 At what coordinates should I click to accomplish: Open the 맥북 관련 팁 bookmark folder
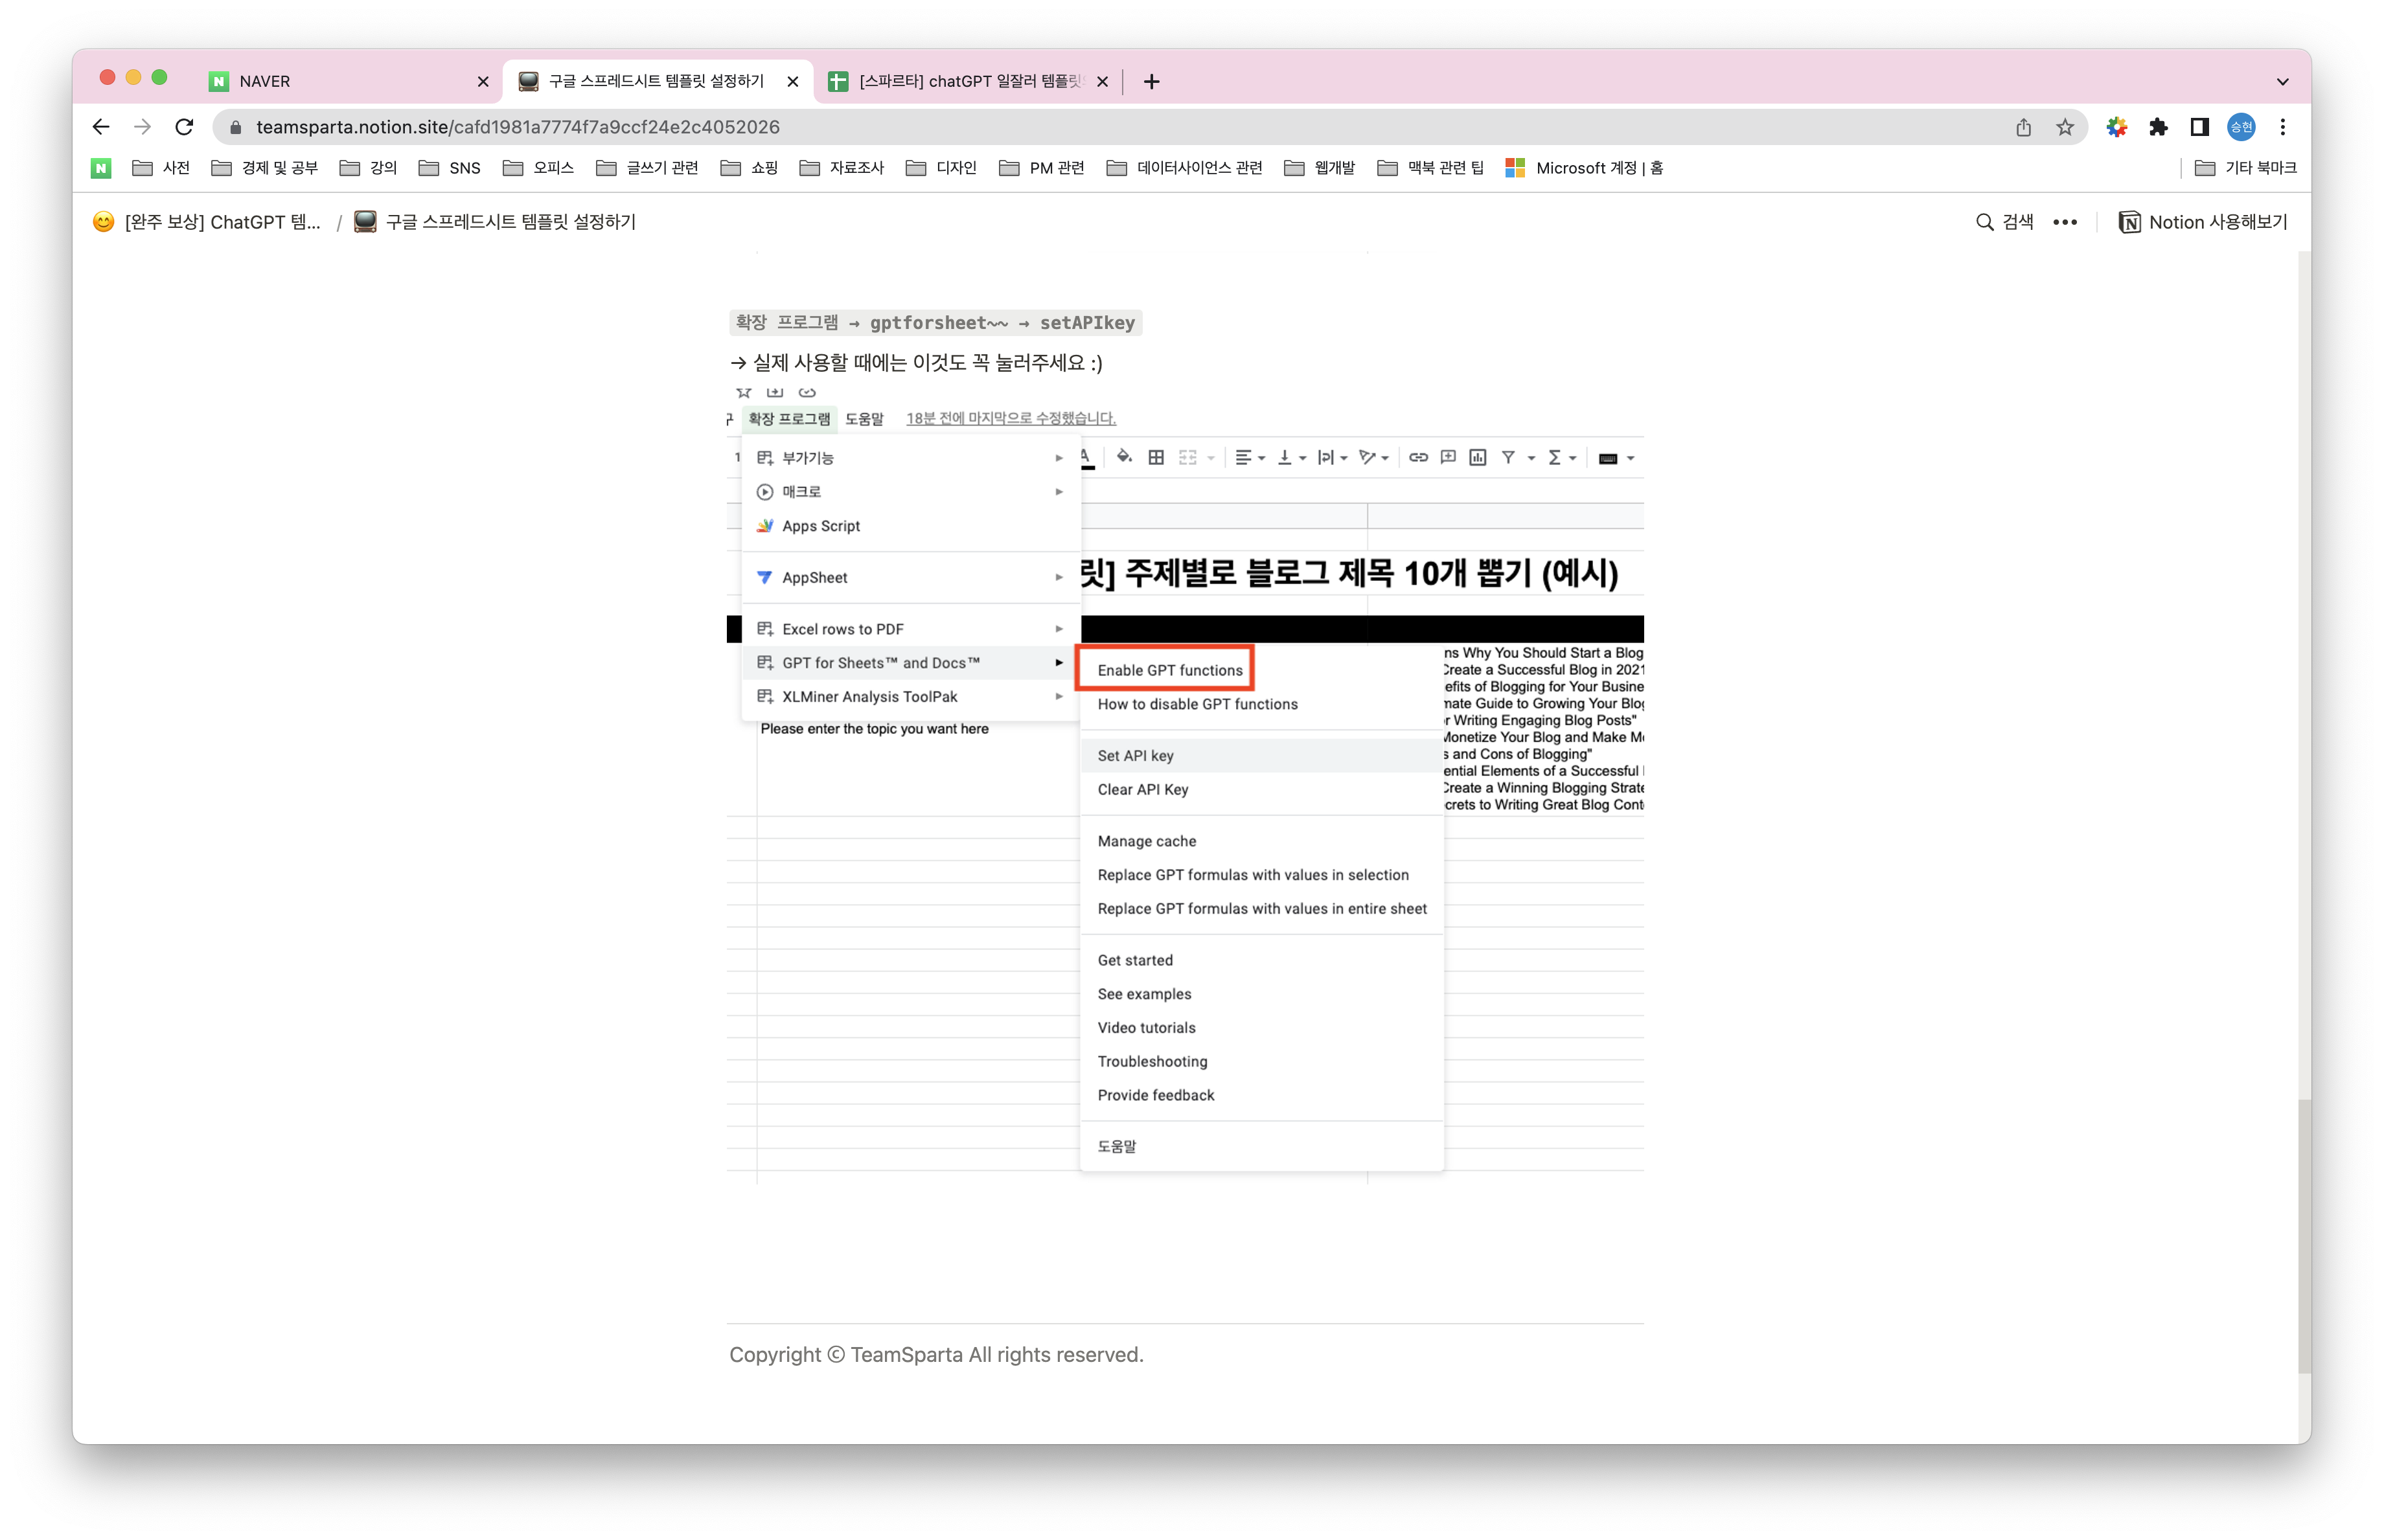1430,168
